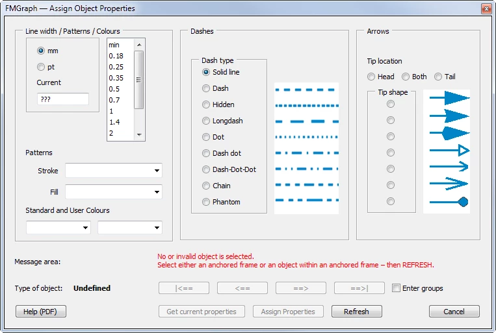
Task: Click the round-tipped arrow icon
Action: click(449, 202)
